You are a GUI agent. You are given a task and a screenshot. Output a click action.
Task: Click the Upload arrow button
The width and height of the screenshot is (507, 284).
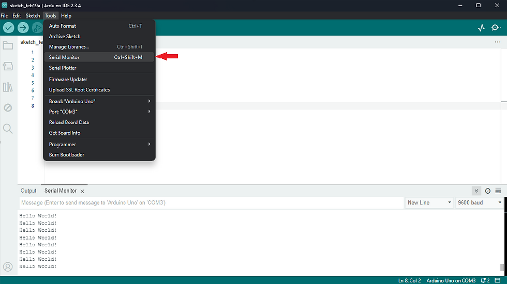click(23, 28)
